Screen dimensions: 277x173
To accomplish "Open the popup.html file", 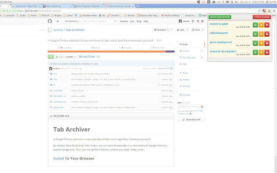I will (x=59, y=107).
